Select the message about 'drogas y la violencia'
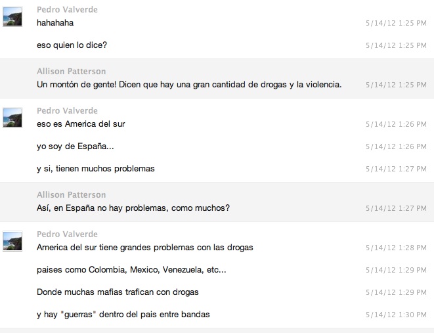 click(189, 85)
